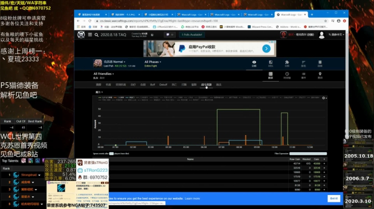Viewport: 374px width, 209px height.
Task: Select the Gain value 17519
Action: pos(317,177)
